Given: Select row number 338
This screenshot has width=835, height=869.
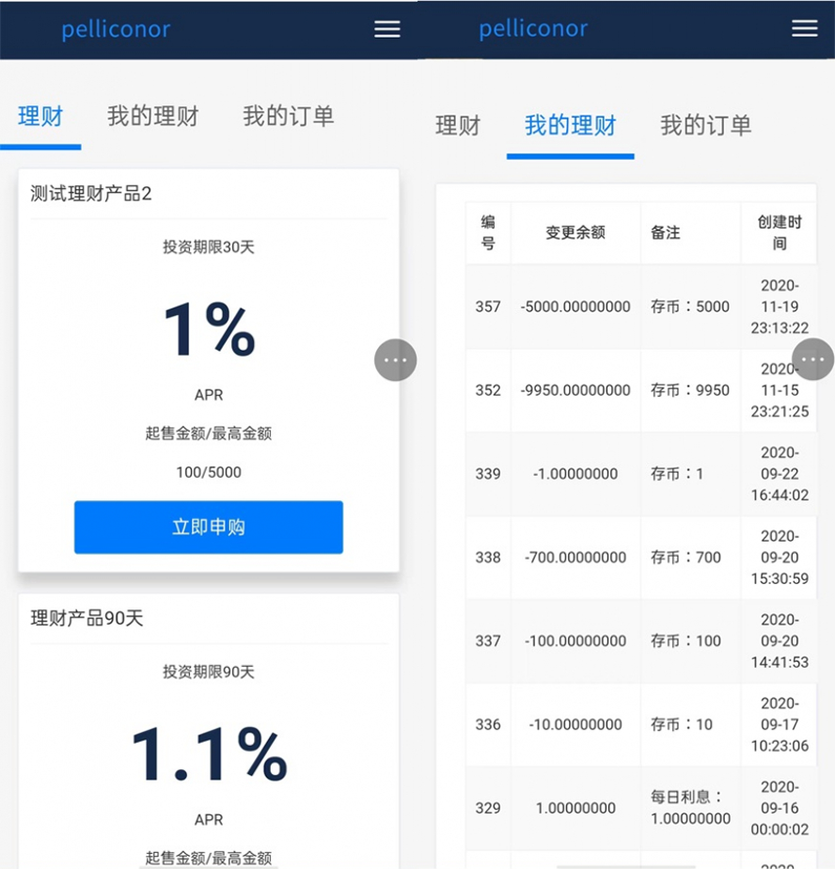Looking at the screenshot, I should 488,558.
